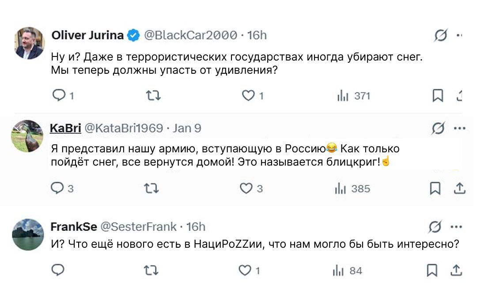Like KaBri's tweet showing 3 likes
The image size is (477, 306).
coord(246,188)
